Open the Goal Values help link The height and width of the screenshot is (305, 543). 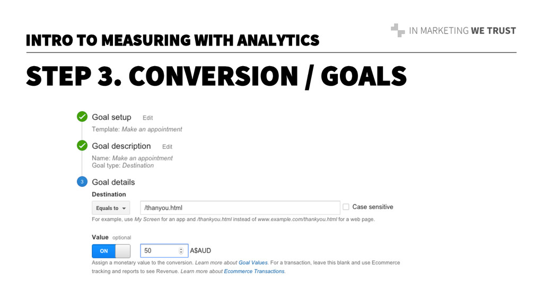252,263
